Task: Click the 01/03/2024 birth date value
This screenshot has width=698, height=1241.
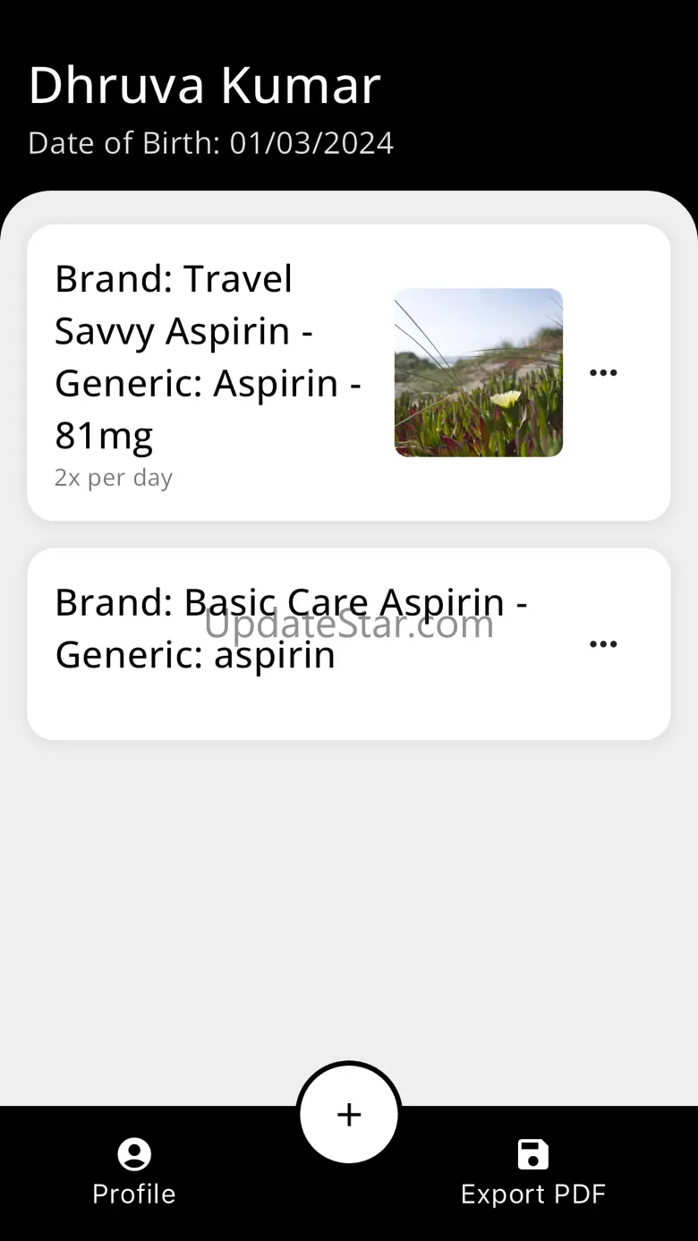Action: (x=311, y=143)
